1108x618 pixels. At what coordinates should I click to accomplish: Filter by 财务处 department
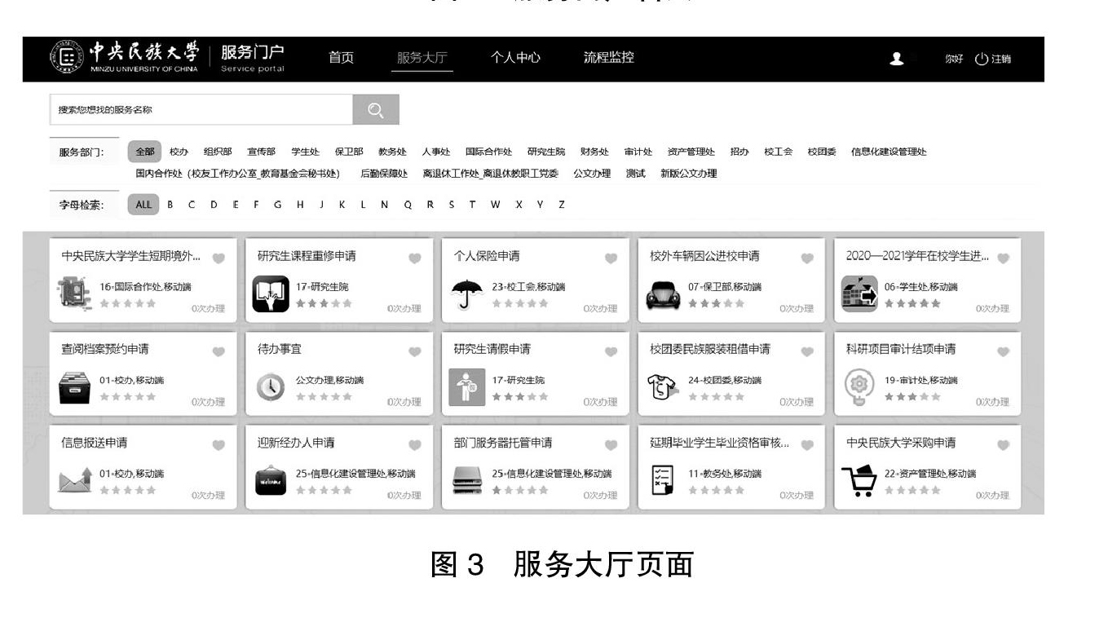(x=594, y=152)
